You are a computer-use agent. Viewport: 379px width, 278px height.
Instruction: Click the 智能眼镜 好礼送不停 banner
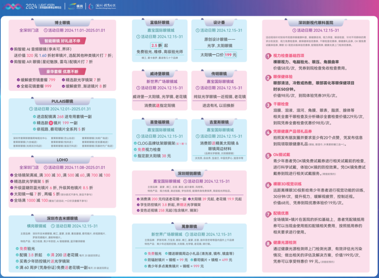[x=62, y=41]
